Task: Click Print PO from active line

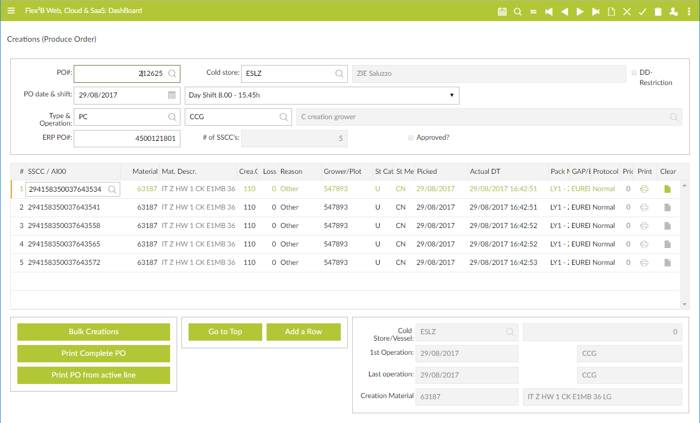Action: (x=94, y=375)
